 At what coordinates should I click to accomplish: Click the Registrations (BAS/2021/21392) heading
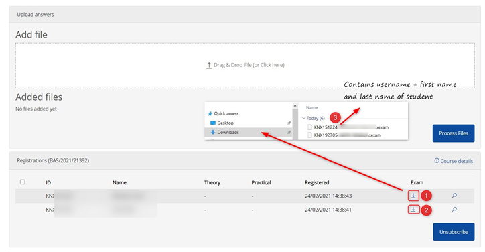click(x=53, y=160)
